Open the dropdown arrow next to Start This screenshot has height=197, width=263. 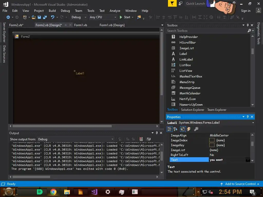(133, 17)
